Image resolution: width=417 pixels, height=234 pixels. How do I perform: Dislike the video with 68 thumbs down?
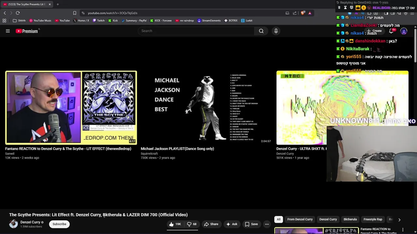coord(192,224)
